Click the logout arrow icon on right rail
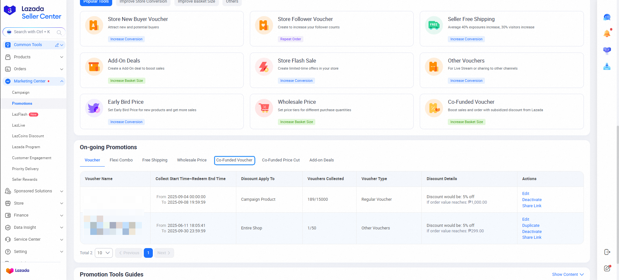This screenshot has height=280, width=619. pos(607,252)
